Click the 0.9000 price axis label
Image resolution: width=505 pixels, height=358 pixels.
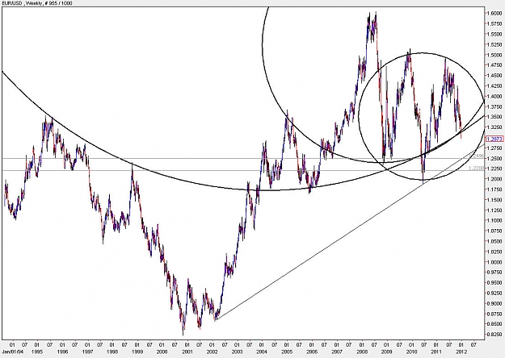click(x=494, y=303)
